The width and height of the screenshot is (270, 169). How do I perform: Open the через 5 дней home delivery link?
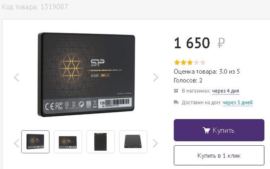tap(238, 102)
